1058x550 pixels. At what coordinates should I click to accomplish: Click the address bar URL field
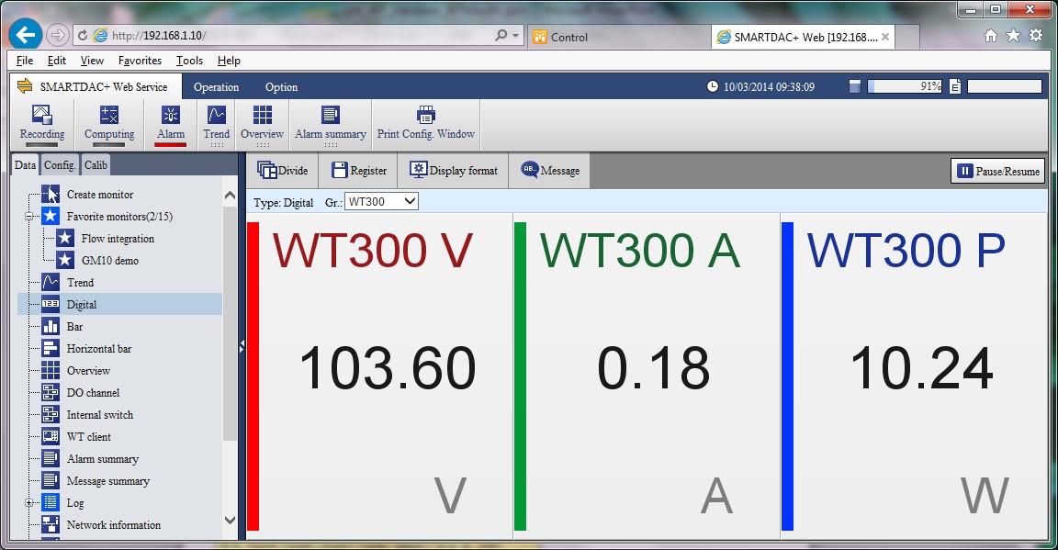pos(300,35)
